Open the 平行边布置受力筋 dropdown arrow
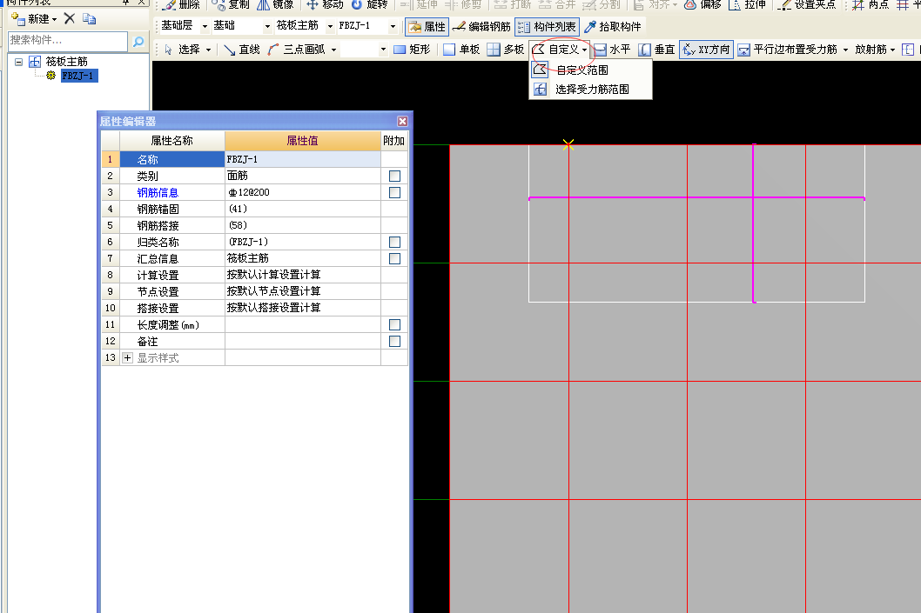921x613 pixels. (845, 50)
